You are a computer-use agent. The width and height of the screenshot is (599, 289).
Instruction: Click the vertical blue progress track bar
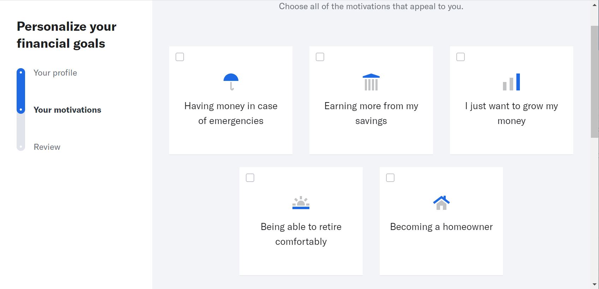21,91
